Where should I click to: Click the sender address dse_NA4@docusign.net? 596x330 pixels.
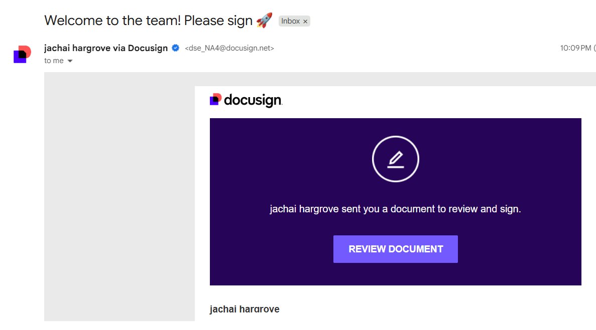[230, 48]
